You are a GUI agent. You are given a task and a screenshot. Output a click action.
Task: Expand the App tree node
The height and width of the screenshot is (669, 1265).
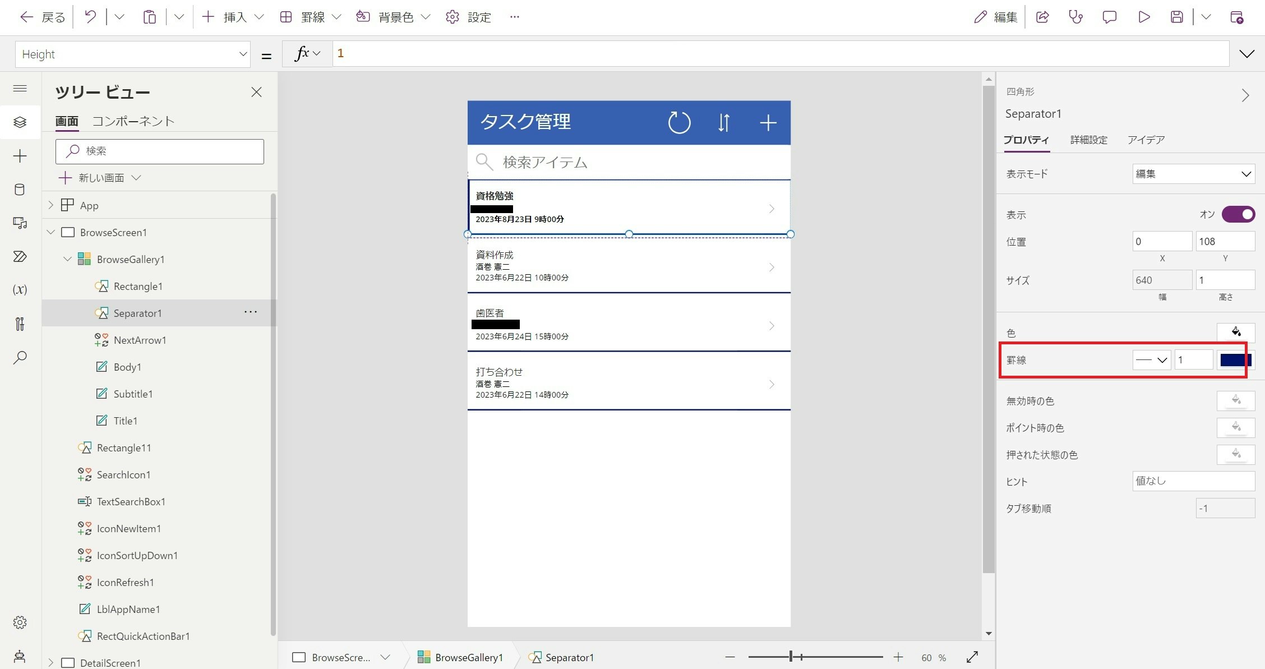pos(51,205)
